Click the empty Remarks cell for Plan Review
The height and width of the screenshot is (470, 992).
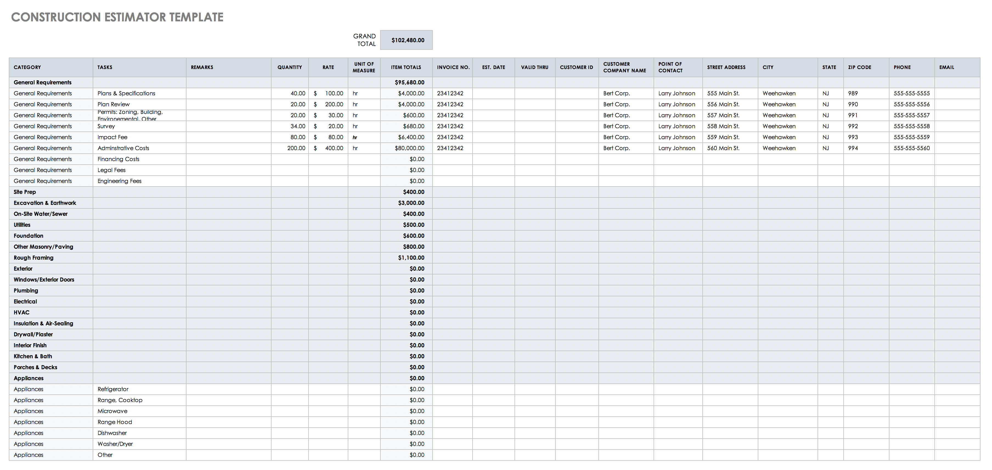click(x=228, y=104)
